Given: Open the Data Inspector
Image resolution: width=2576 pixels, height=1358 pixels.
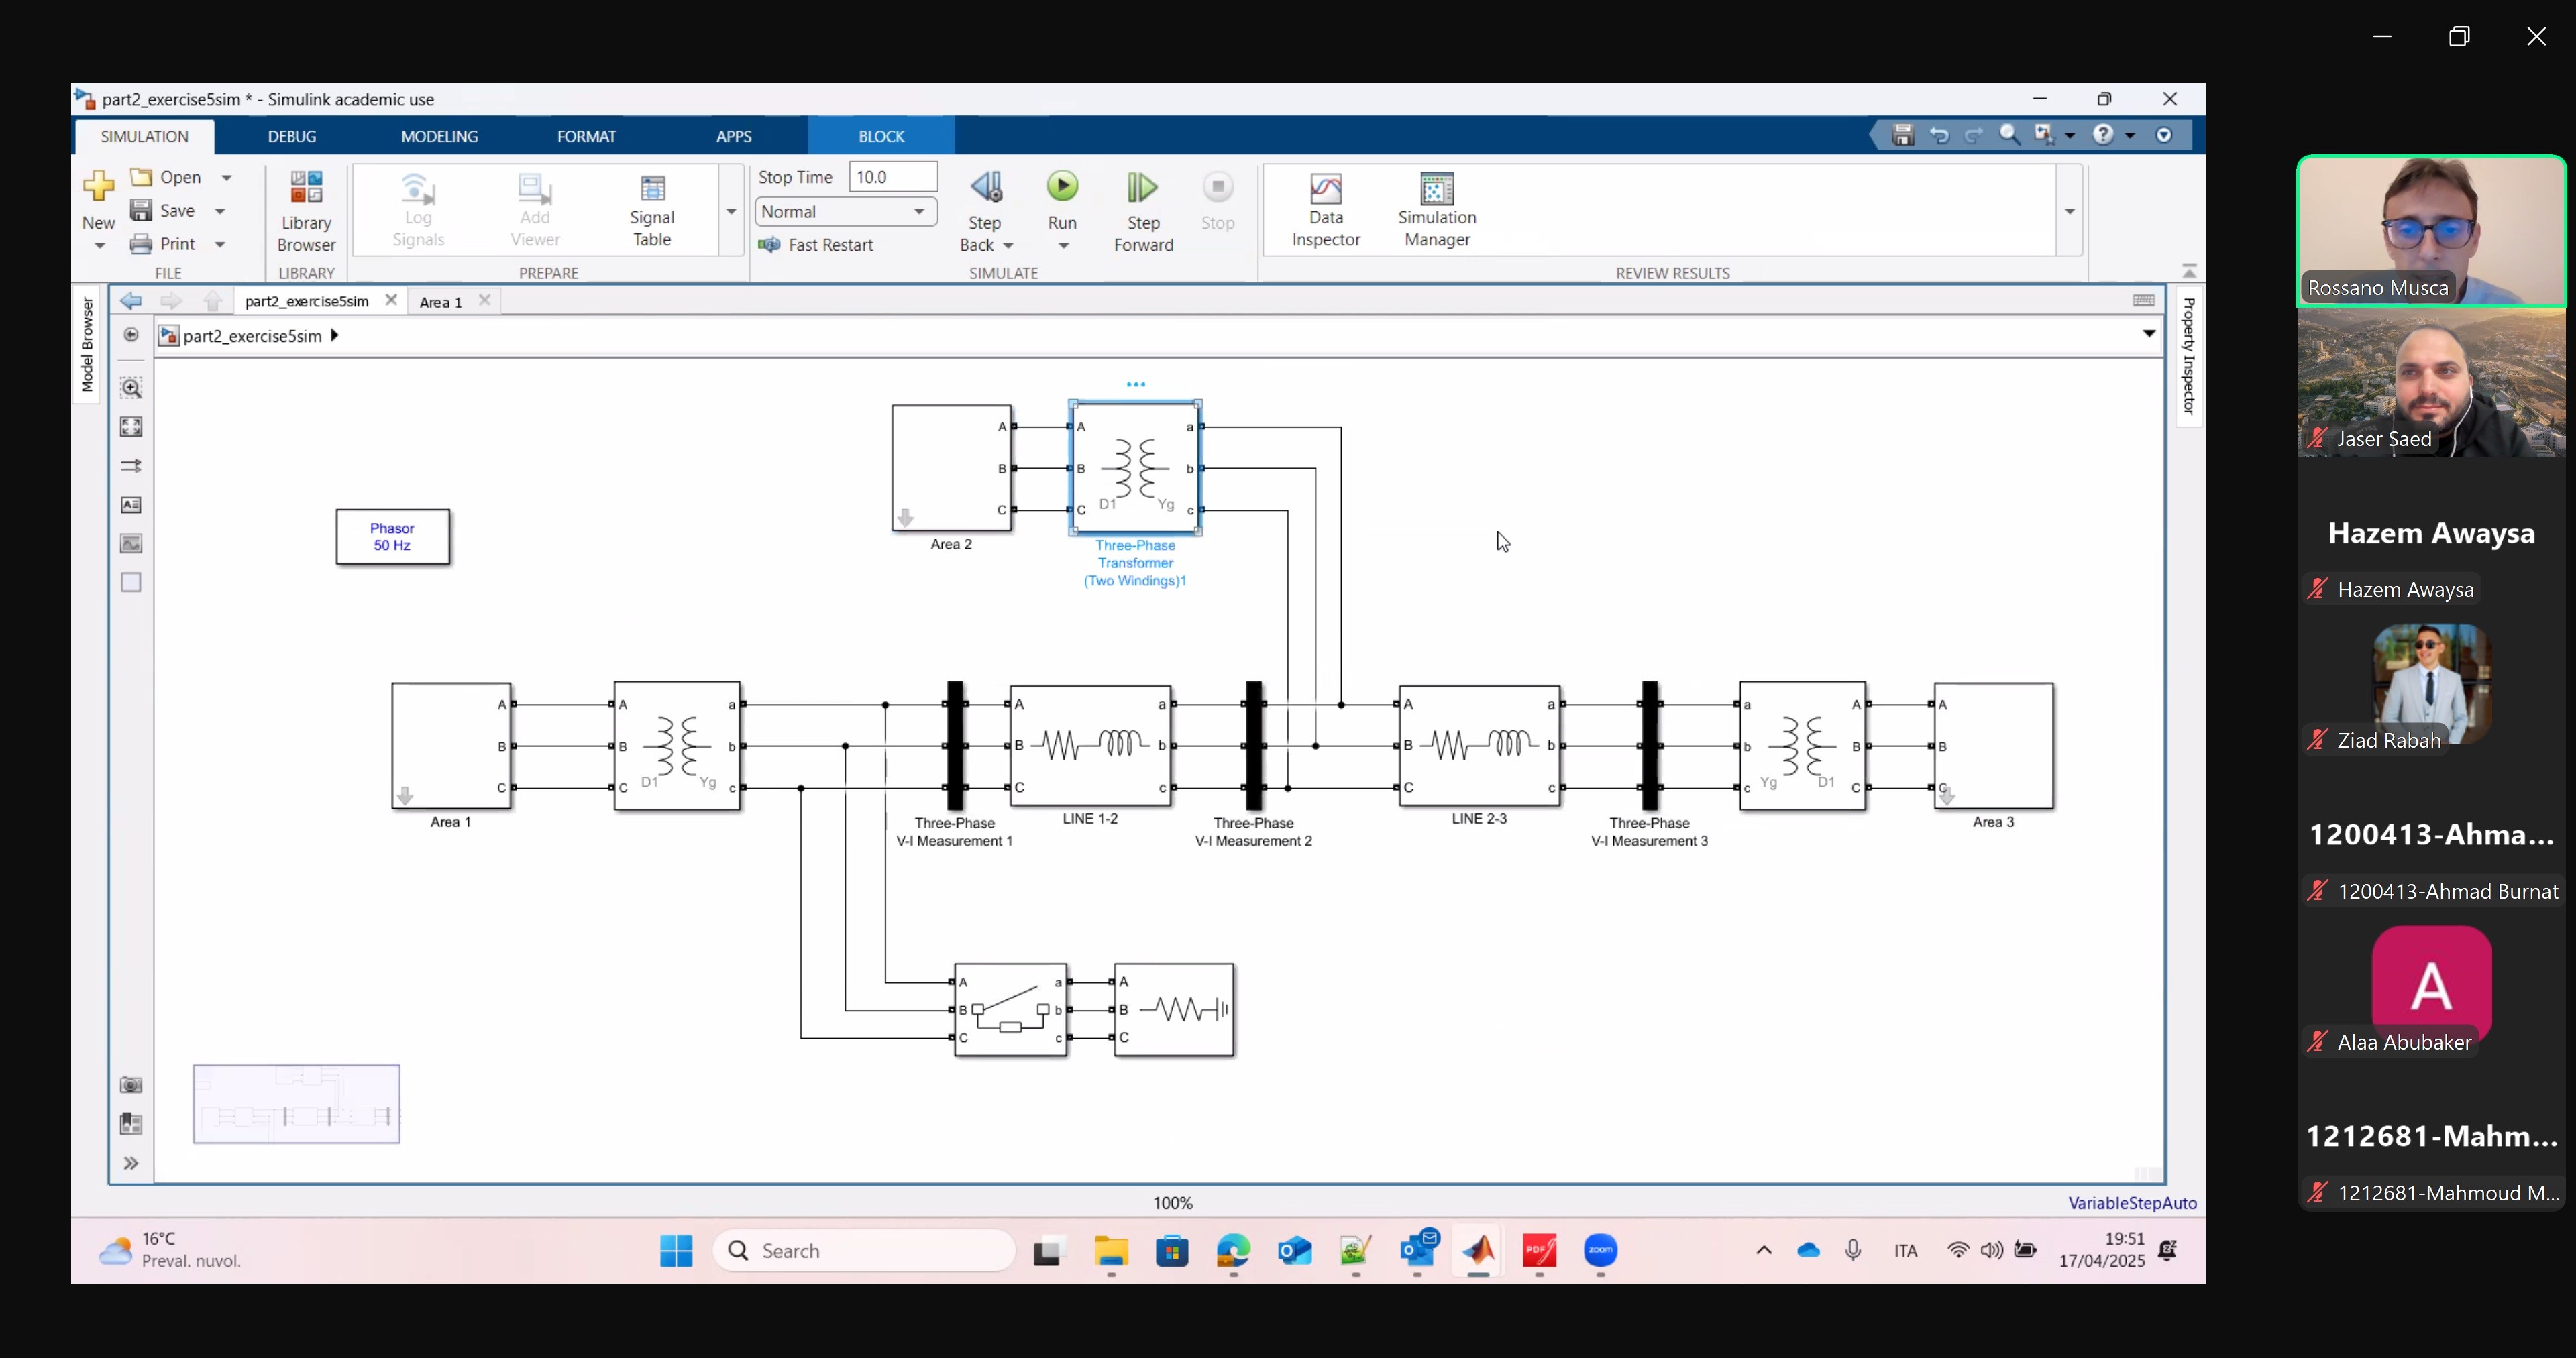Looking at the screenshot, I should tap(1326, 211).
